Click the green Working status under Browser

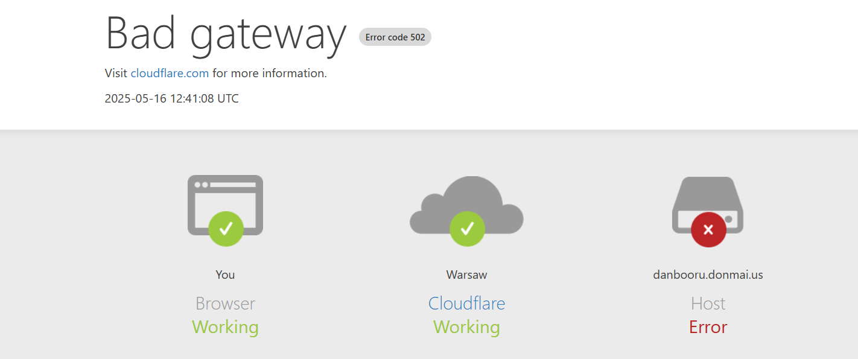(225, 327)
